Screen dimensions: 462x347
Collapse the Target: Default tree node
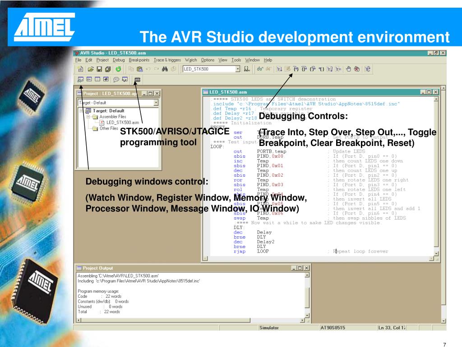point(81,111)
